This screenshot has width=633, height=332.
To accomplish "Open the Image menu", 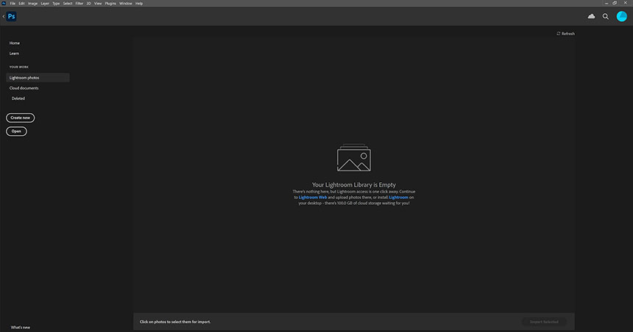I will pos(32,3).
